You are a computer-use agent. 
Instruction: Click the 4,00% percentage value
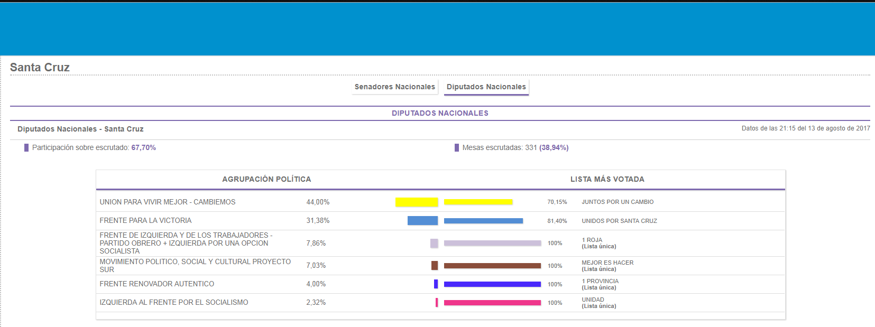tap(316, 284)
